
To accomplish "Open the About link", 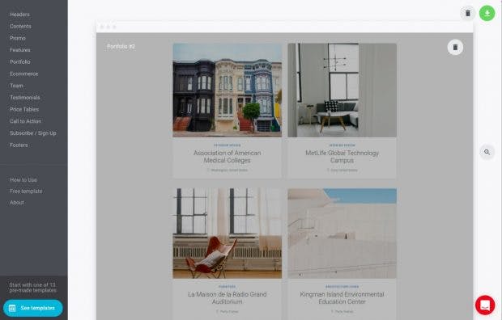I will pos(17,203).
